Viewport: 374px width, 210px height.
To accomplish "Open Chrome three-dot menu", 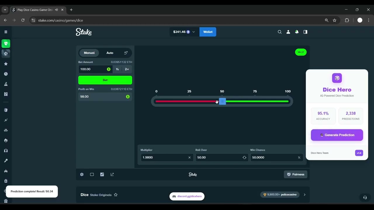I will (x=369, y=20).
